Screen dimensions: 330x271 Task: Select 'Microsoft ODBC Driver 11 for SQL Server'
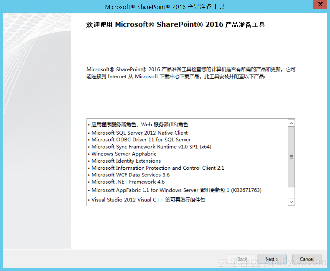point(140,140)
